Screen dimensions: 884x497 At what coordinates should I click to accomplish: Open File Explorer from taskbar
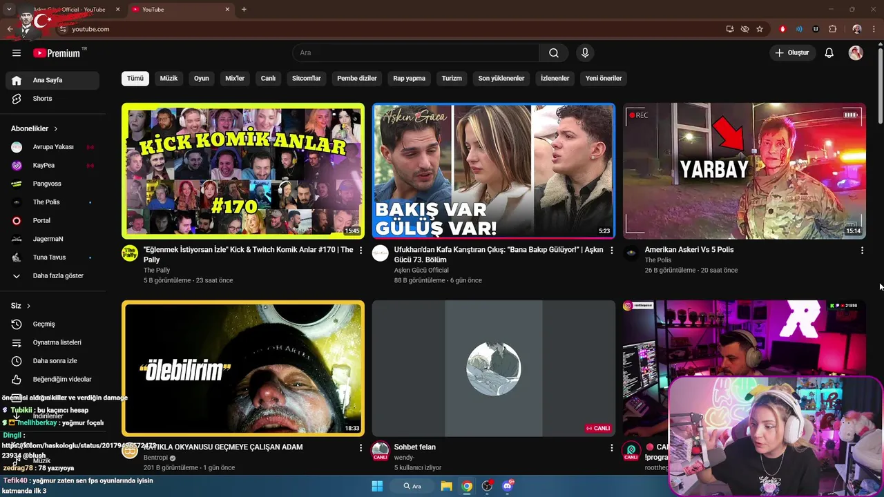point(447,486)
